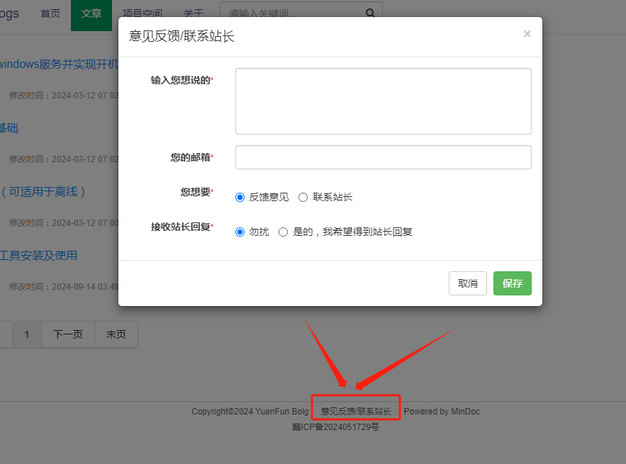Screen dimensions: 626x464
Task: Open the 首页 navigation item
Action: pyautogui.click(x=50, y=13)
